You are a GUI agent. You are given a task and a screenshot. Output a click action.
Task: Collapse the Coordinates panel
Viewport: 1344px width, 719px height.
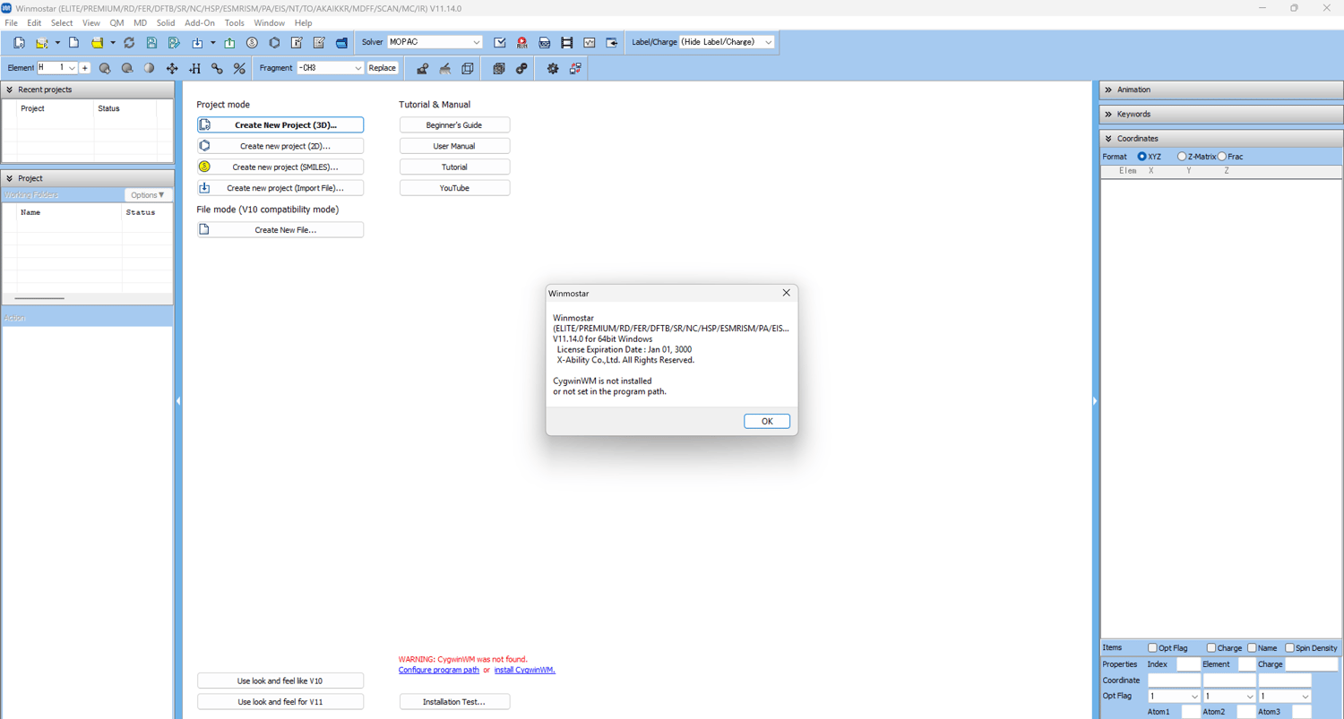click(x=1108, y=139)
